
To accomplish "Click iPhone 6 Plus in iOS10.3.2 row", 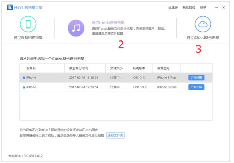I will point(167,87).
